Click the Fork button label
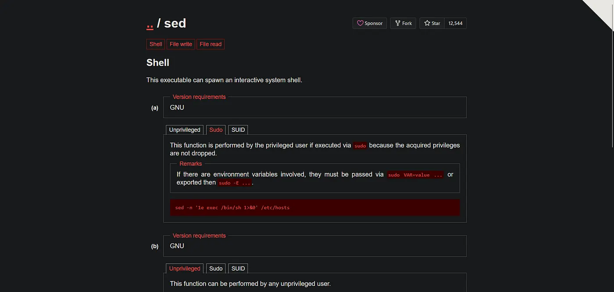The height and width of the screenshot is (292, 614). [407, 23]
